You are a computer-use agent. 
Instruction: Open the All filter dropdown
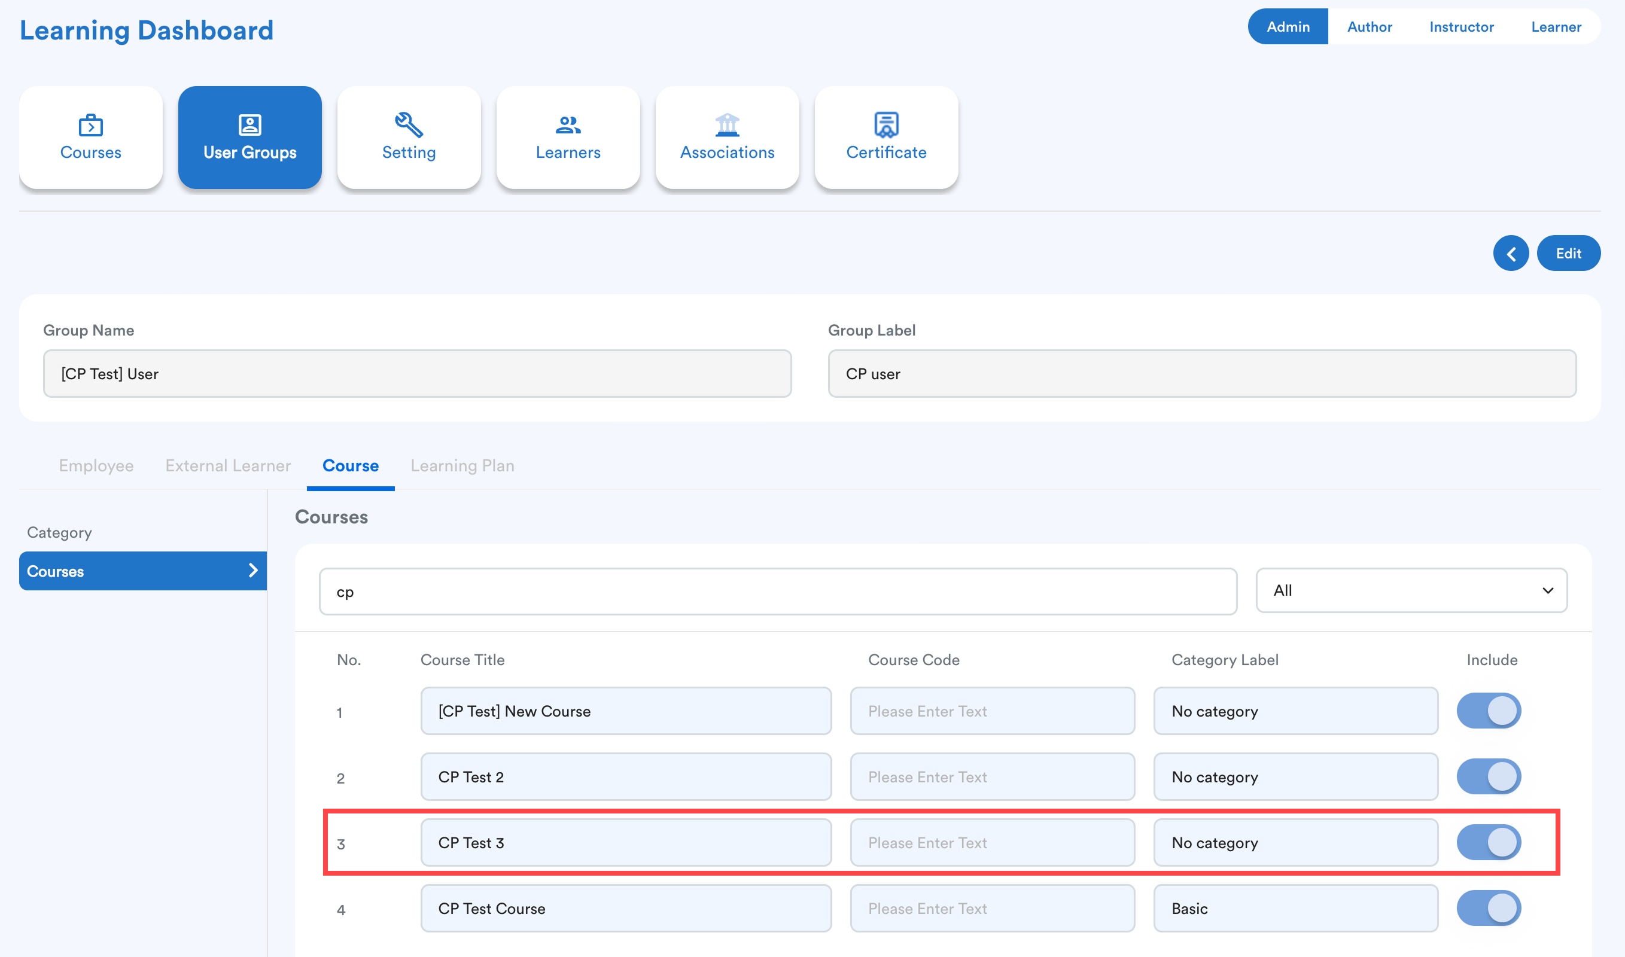point(1411,591)
